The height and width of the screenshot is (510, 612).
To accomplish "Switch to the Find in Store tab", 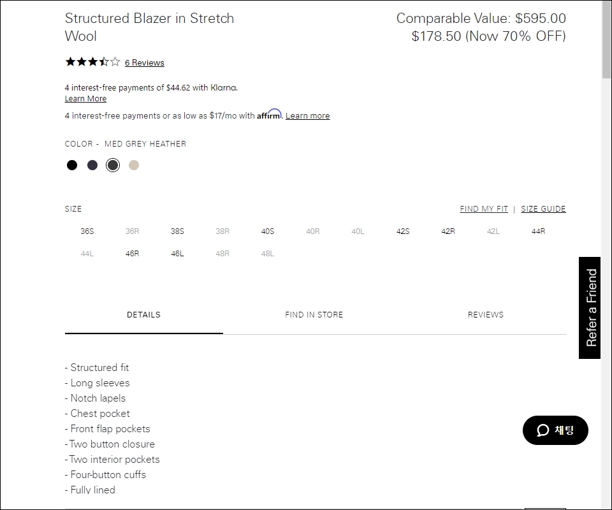I will click(314, 315).
